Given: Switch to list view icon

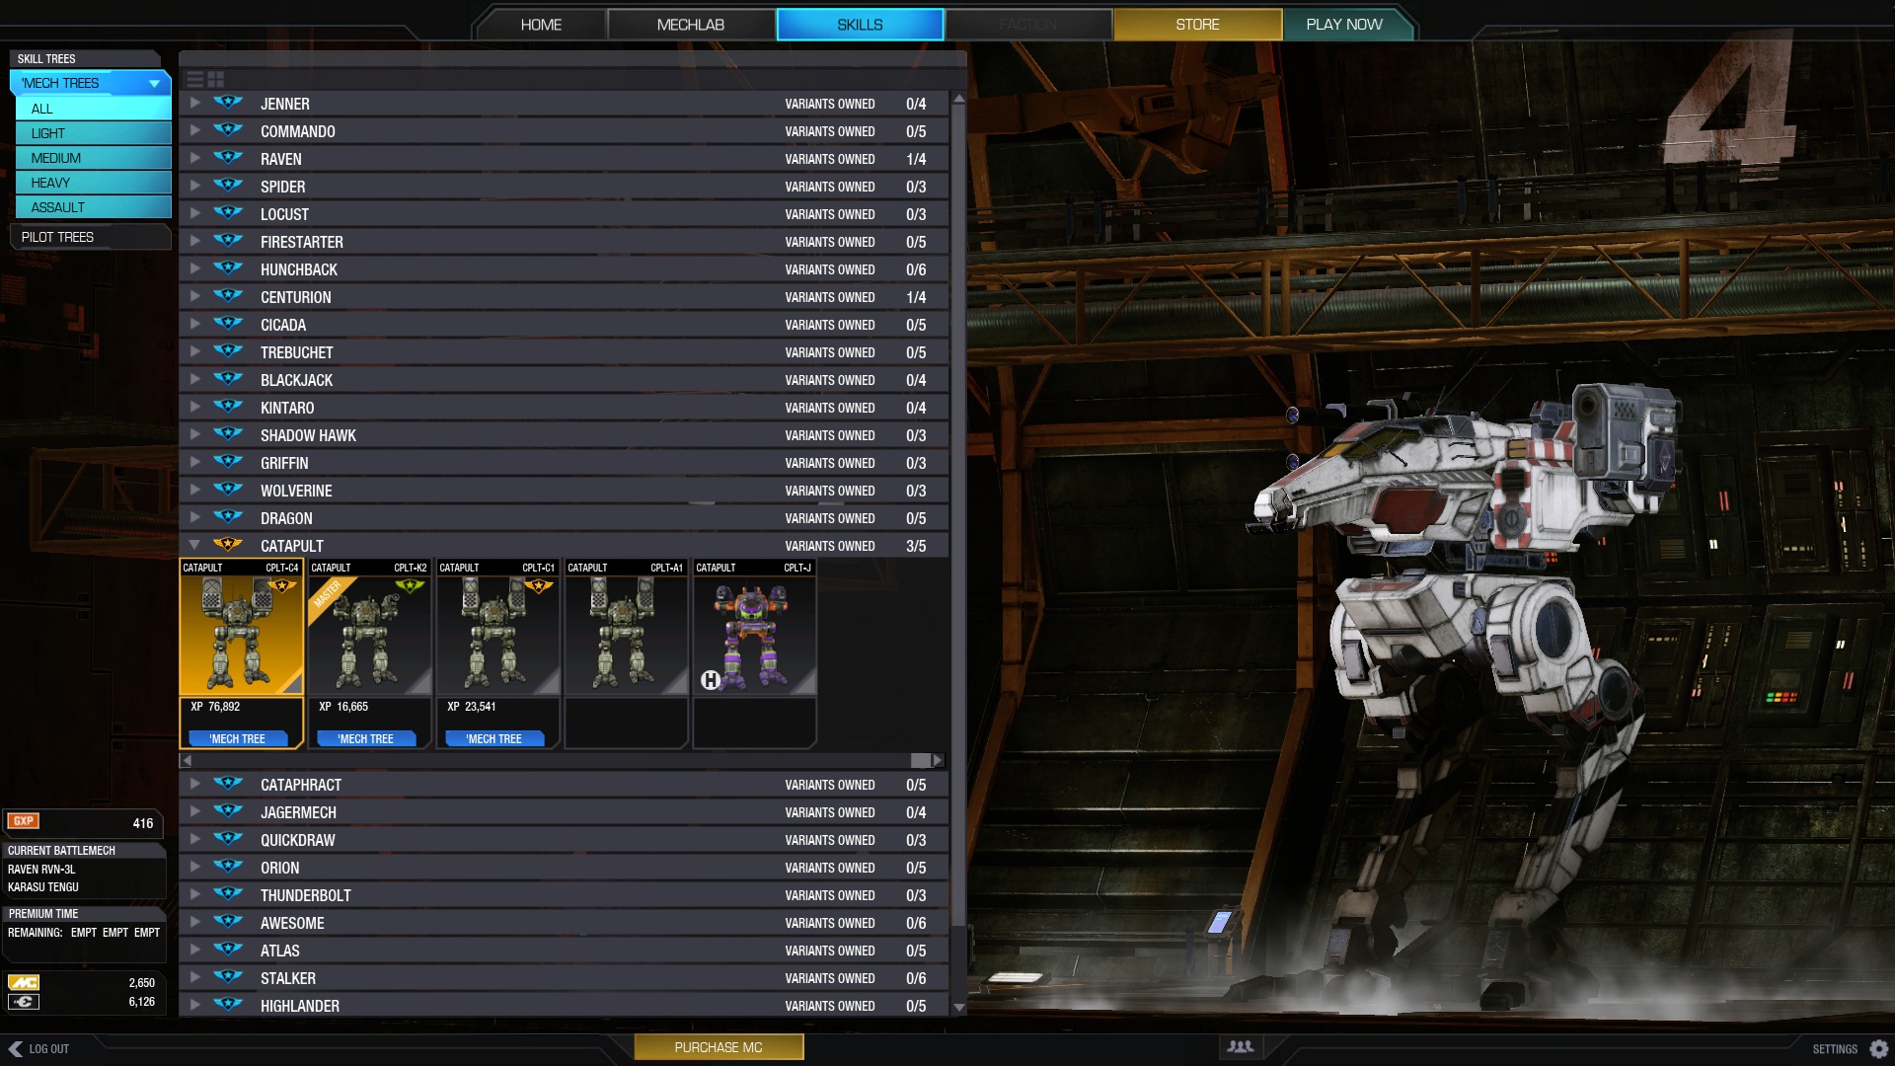Looking at the screenshot, I should (194, 79).
